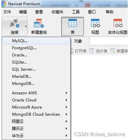Choose SQLite... connection type
Image resolution: width=130 pixels, height=140 pixels.
36,62
